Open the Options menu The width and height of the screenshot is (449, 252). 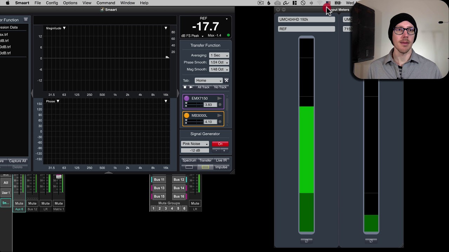[70, 3]
